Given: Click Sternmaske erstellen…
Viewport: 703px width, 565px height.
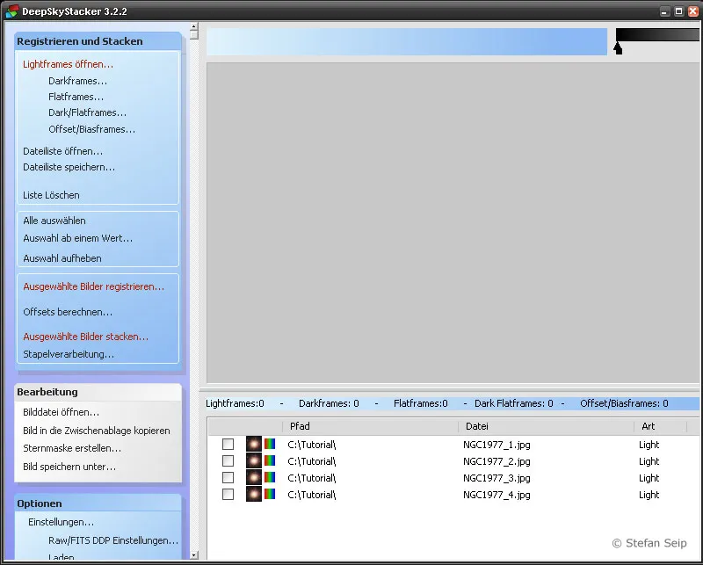Looking at the screenshot, I should tap(72, 448).
